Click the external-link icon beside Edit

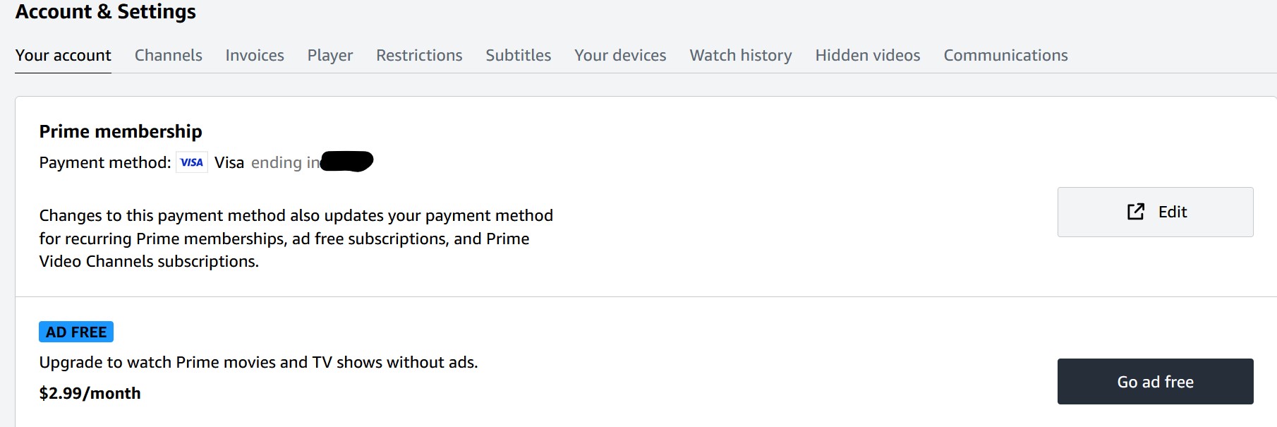tap(1135, 212)
